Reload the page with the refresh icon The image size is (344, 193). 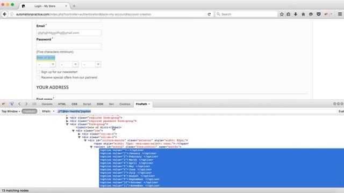209,14
